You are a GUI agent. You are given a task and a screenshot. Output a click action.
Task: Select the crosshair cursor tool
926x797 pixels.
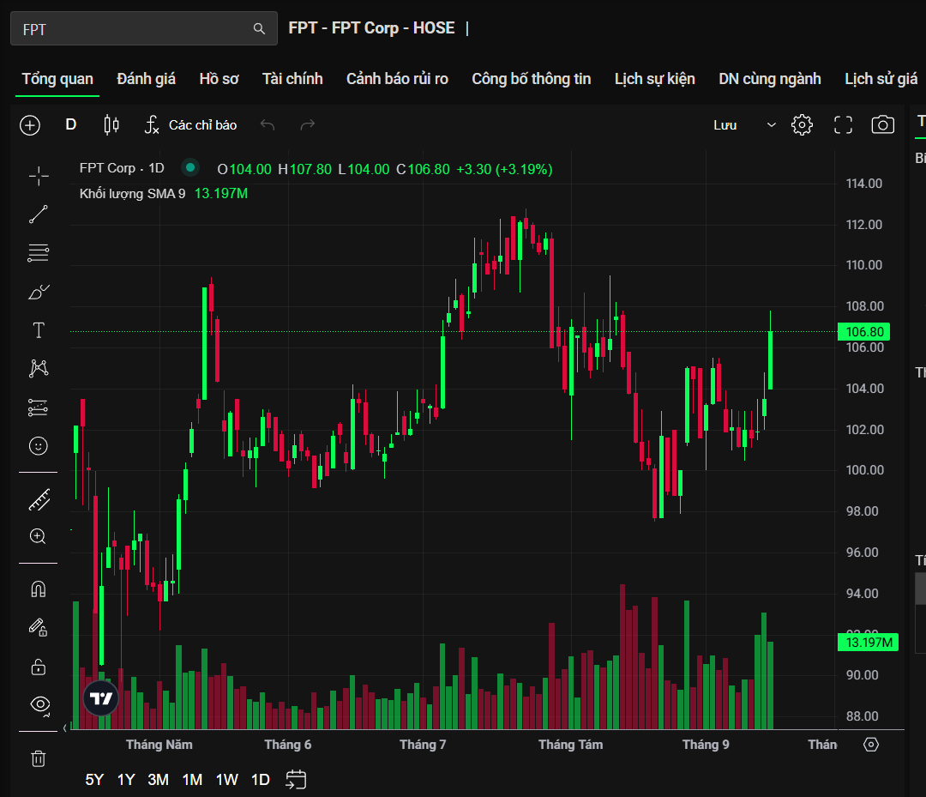39,176
